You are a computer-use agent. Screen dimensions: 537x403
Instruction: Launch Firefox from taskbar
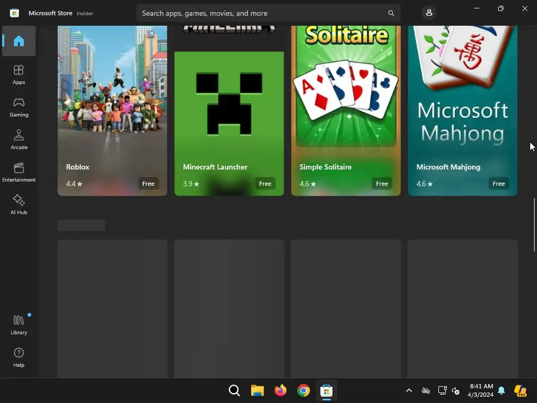point(281,390)
